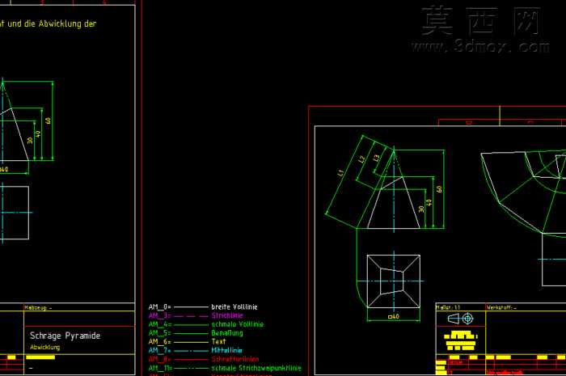Pick the 'AM_4=' layer code

pyautogui.click(x=159, y=324)
